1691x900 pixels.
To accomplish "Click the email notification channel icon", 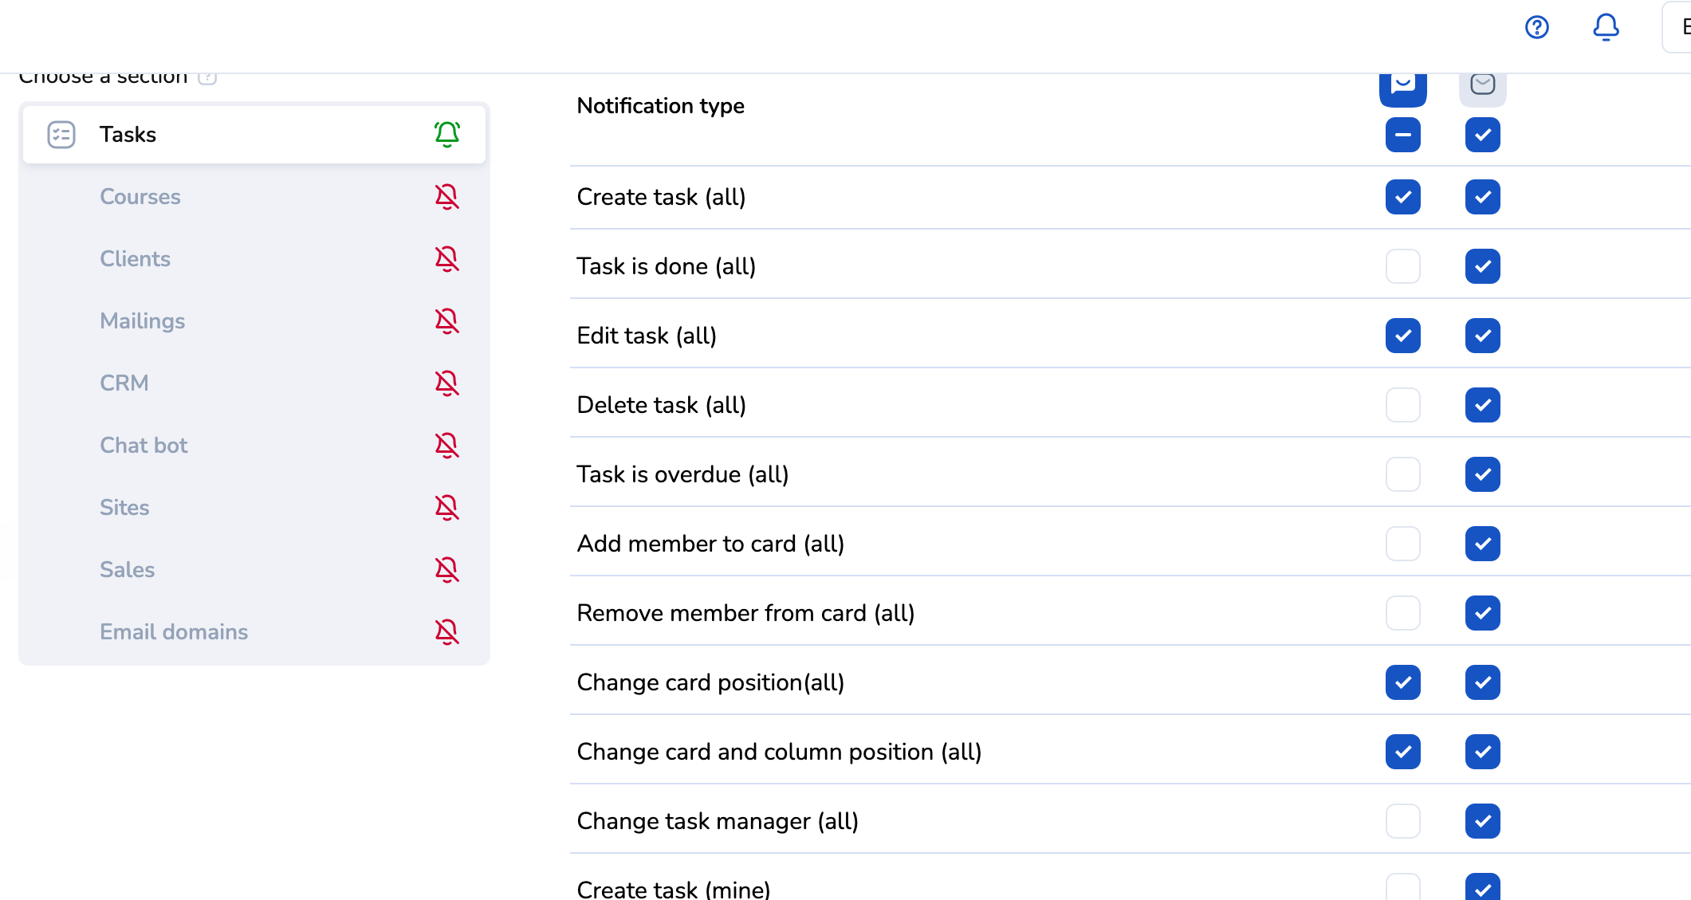I will pyautogui.click(x=1482, y=85).
